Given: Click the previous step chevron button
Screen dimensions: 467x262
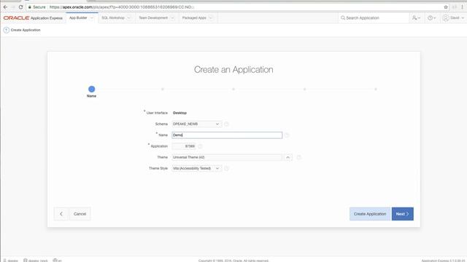Looking at the screenshot, I should [x=61, y=214].
